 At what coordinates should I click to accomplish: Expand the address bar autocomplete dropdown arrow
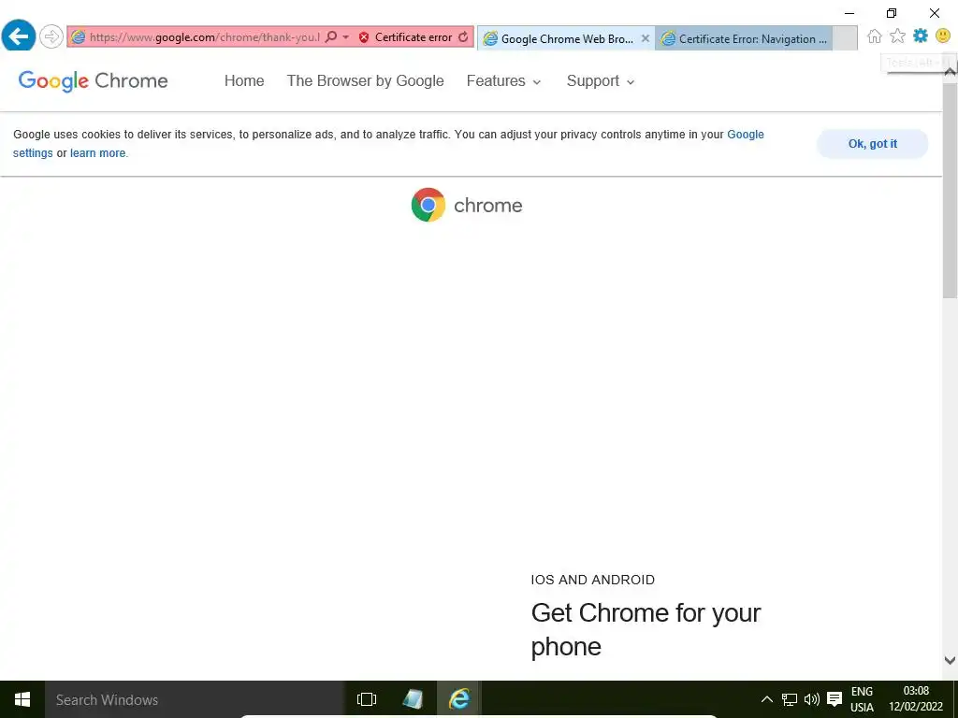click(346, 37)
